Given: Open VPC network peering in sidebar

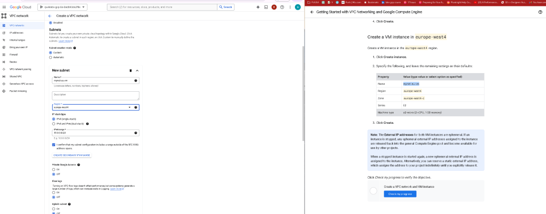Looking at the screenshot, I should coord(20,69).
